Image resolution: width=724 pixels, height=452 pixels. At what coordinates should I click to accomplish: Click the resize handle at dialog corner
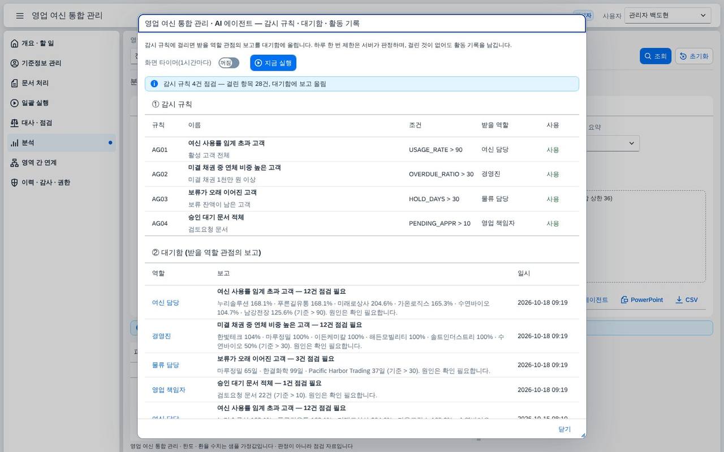tap(583, 434)
